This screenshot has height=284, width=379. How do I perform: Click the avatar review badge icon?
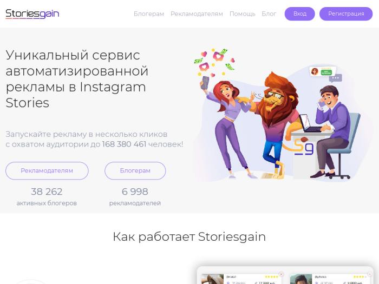pos(323,72)
